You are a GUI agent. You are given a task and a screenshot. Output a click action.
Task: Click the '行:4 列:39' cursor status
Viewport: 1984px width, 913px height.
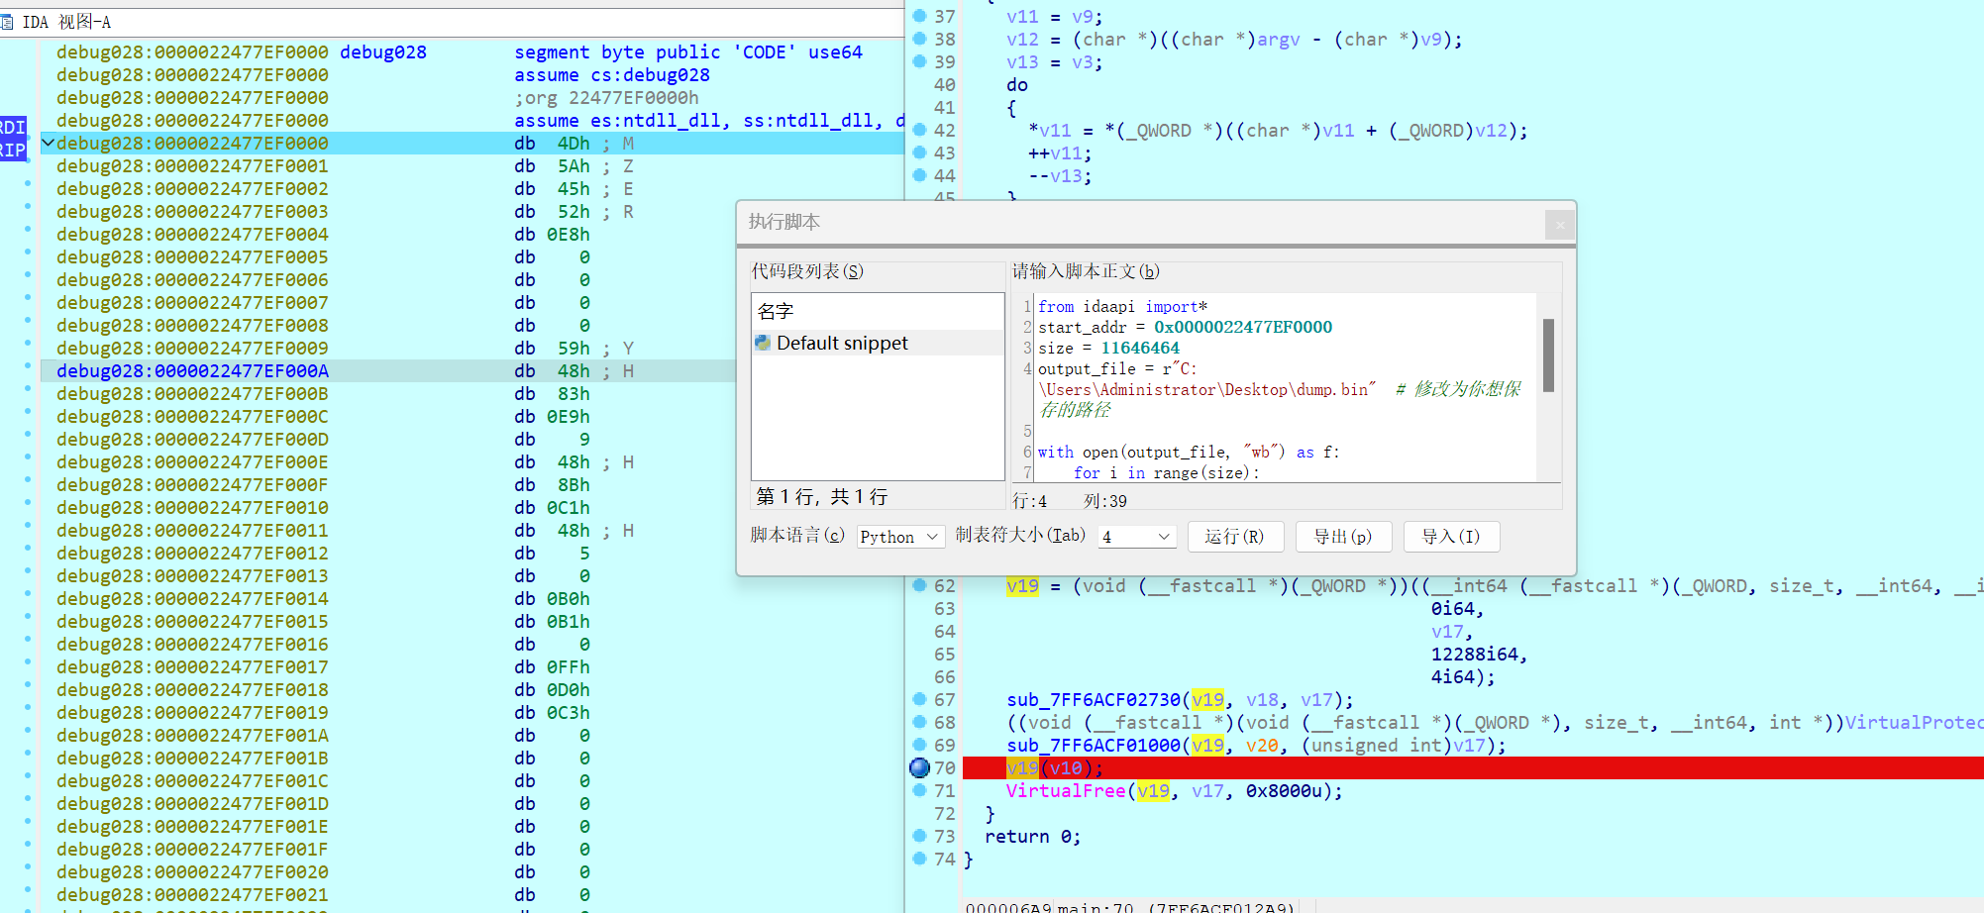point(1070,501)
